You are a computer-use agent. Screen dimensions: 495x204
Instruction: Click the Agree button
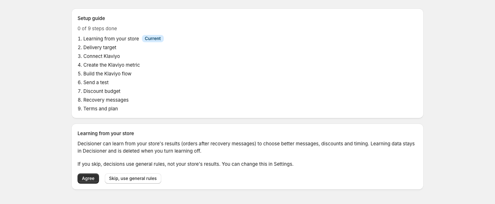88,178
